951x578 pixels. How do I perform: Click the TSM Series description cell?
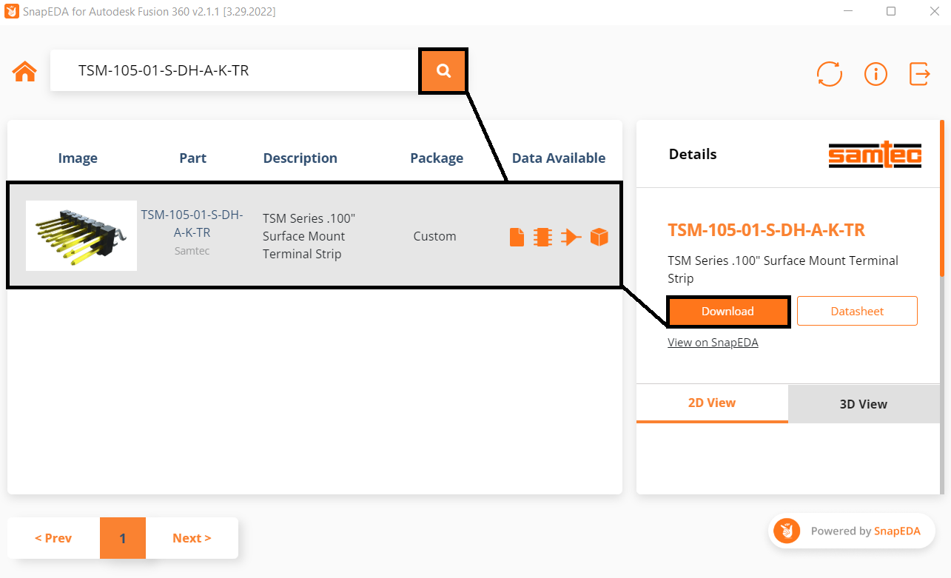(x=309, y=236)
